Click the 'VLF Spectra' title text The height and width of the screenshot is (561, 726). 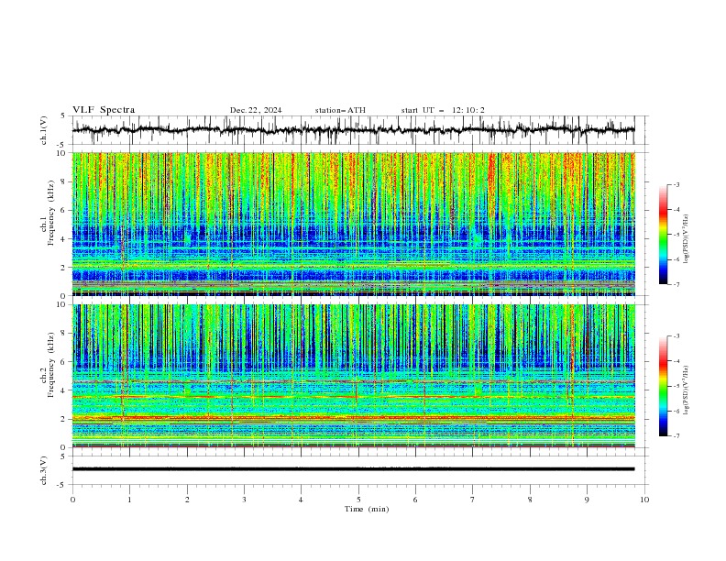[x=104, y=110]
